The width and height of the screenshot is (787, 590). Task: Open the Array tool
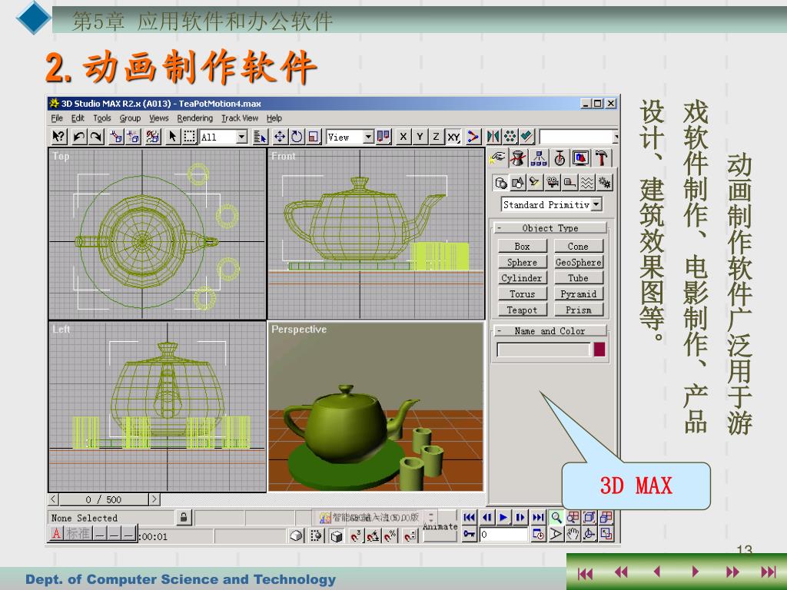[510, 137]
